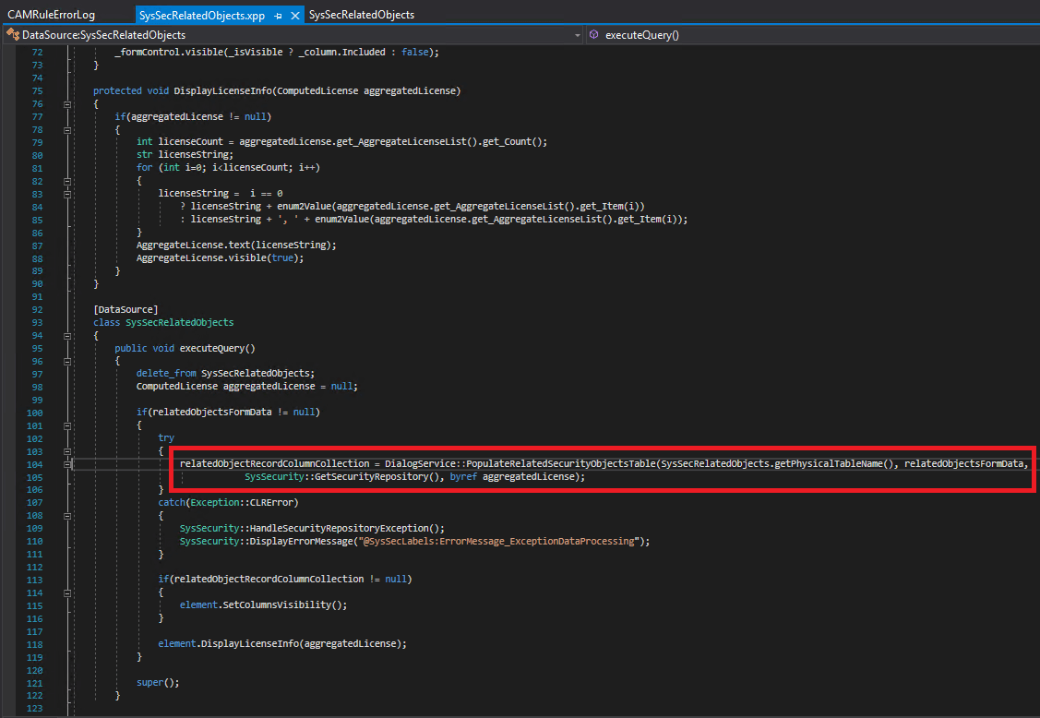Collapse the if block at line 78
This screenshot has width=1040, height=718.
pos(67,130)
